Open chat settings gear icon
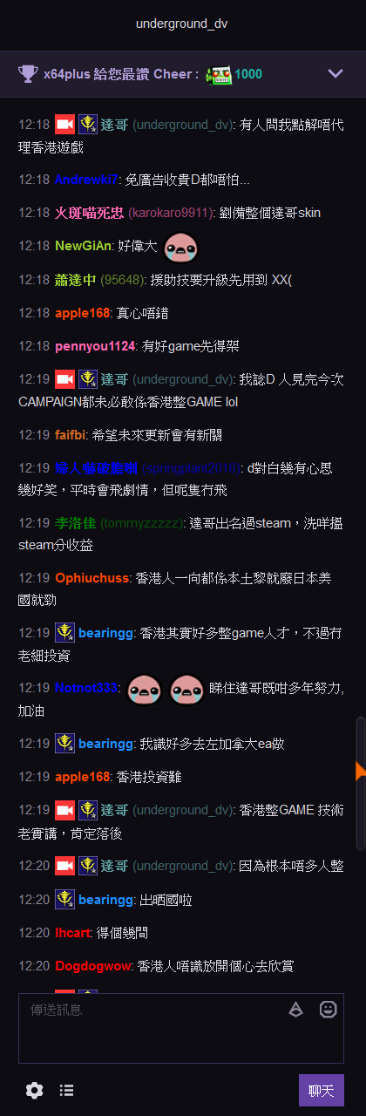This screenshot has width=366, height=1116. pyautogui.click(x=35, y=1090)
